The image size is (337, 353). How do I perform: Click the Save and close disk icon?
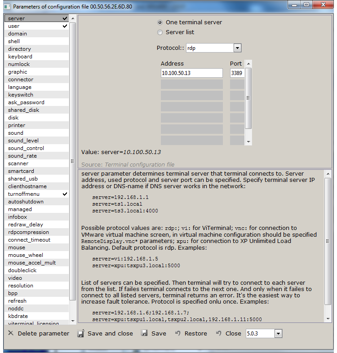[x=81, y=333]
